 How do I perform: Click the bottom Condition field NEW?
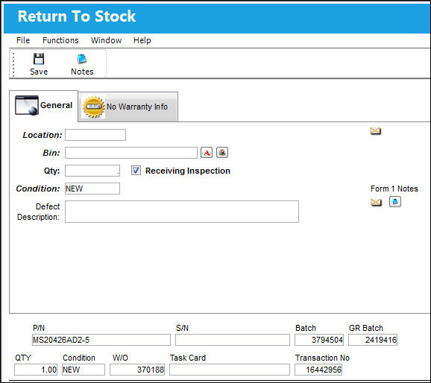point(84,370)
